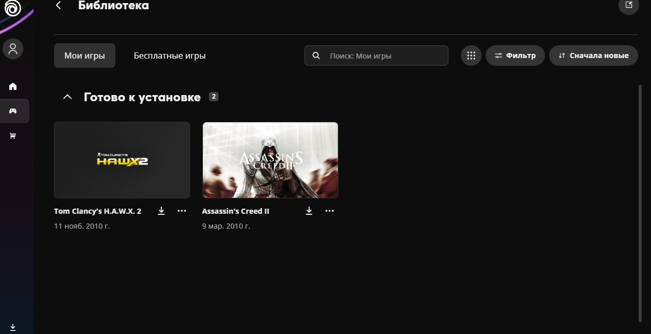This screenshot has width=651, height=334.
Task: Open the Assassin's Creed II cover thumbnail
Action: [270, 160]
